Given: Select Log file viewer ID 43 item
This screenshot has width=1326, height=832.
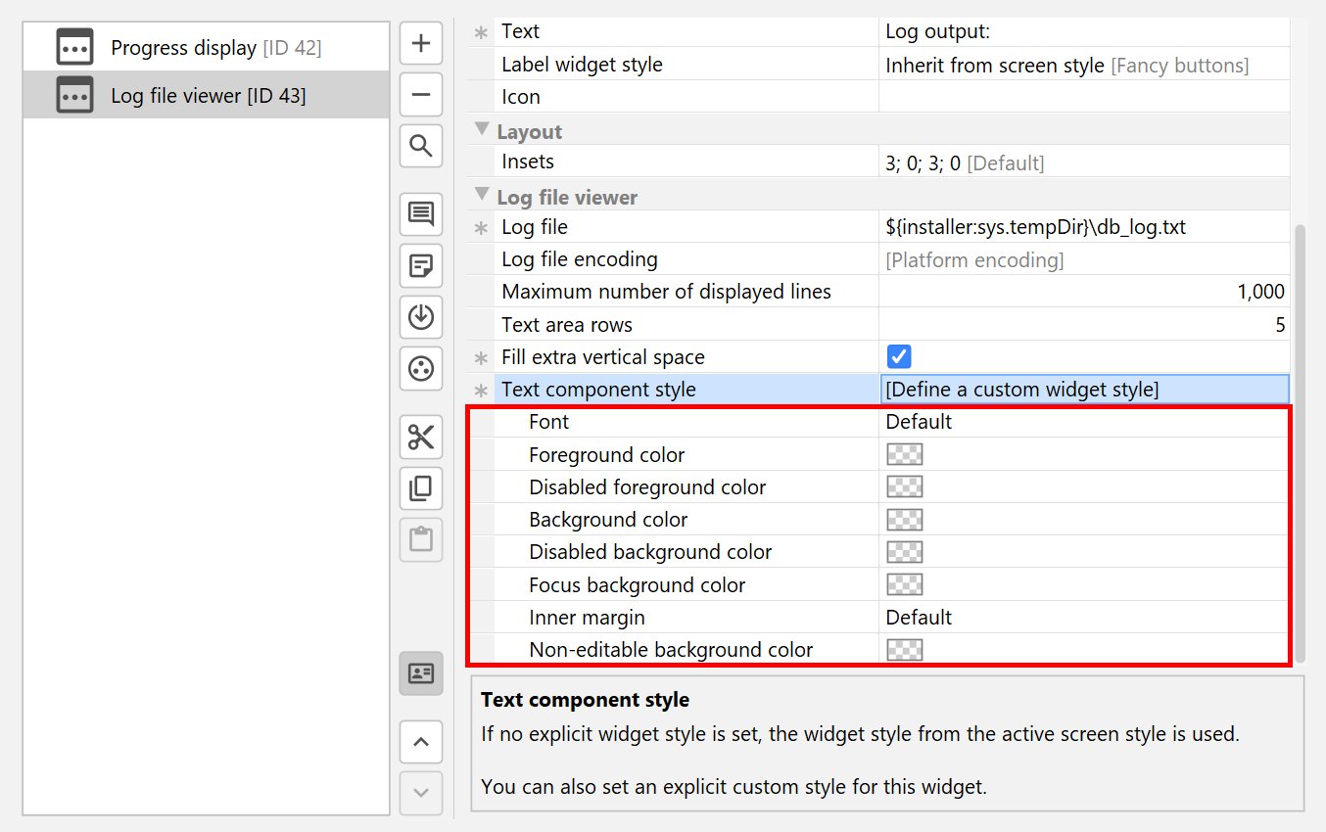Looking at the screenshot, I should [208, 96].
